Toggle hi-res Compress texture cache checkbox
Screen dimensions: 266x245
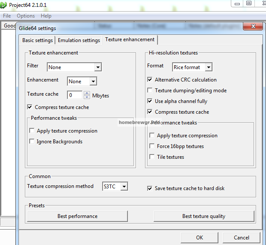click(x=150, y=112)
